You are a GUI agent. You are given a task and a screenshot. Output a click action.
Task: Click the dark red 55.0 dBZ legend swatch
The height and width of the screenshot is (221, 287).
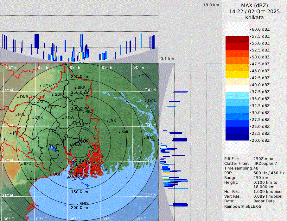tap(237, 40)
